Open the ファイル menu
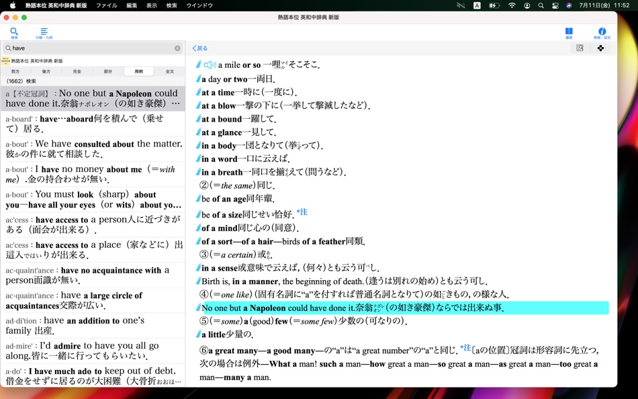 (x=107, y=5)
